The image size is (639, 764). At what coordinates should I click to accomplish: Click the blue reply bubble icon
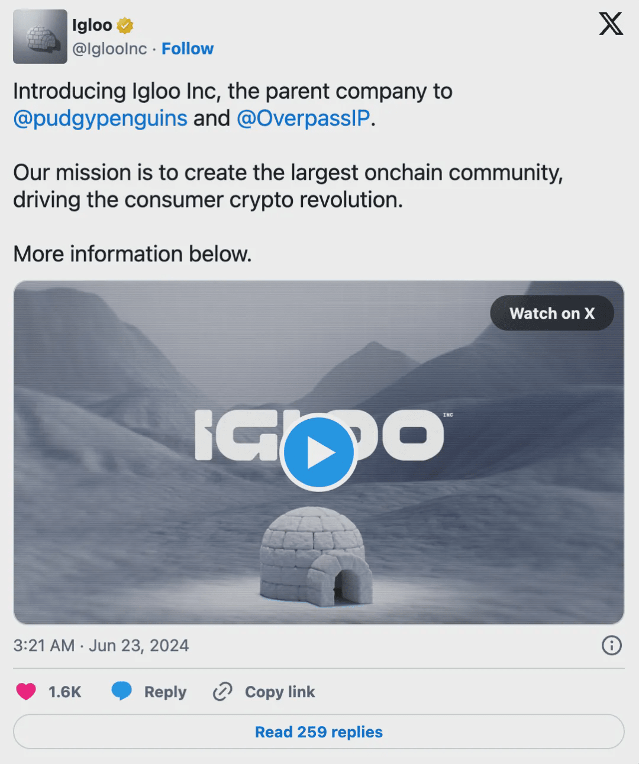pyautogui.click(x=122, y=691)
